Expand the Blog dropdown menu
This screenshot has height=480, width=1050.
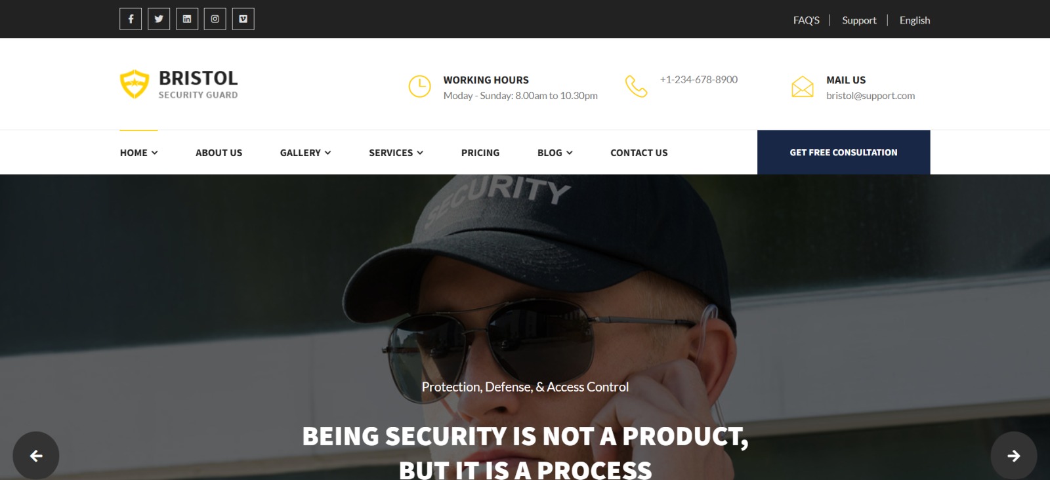click(x=555, y=153)
